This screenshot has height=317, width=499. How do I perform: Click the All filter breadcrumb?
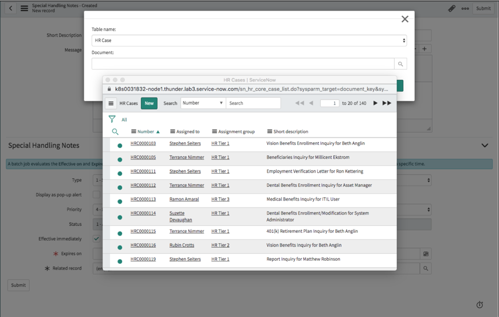[124, 120]
